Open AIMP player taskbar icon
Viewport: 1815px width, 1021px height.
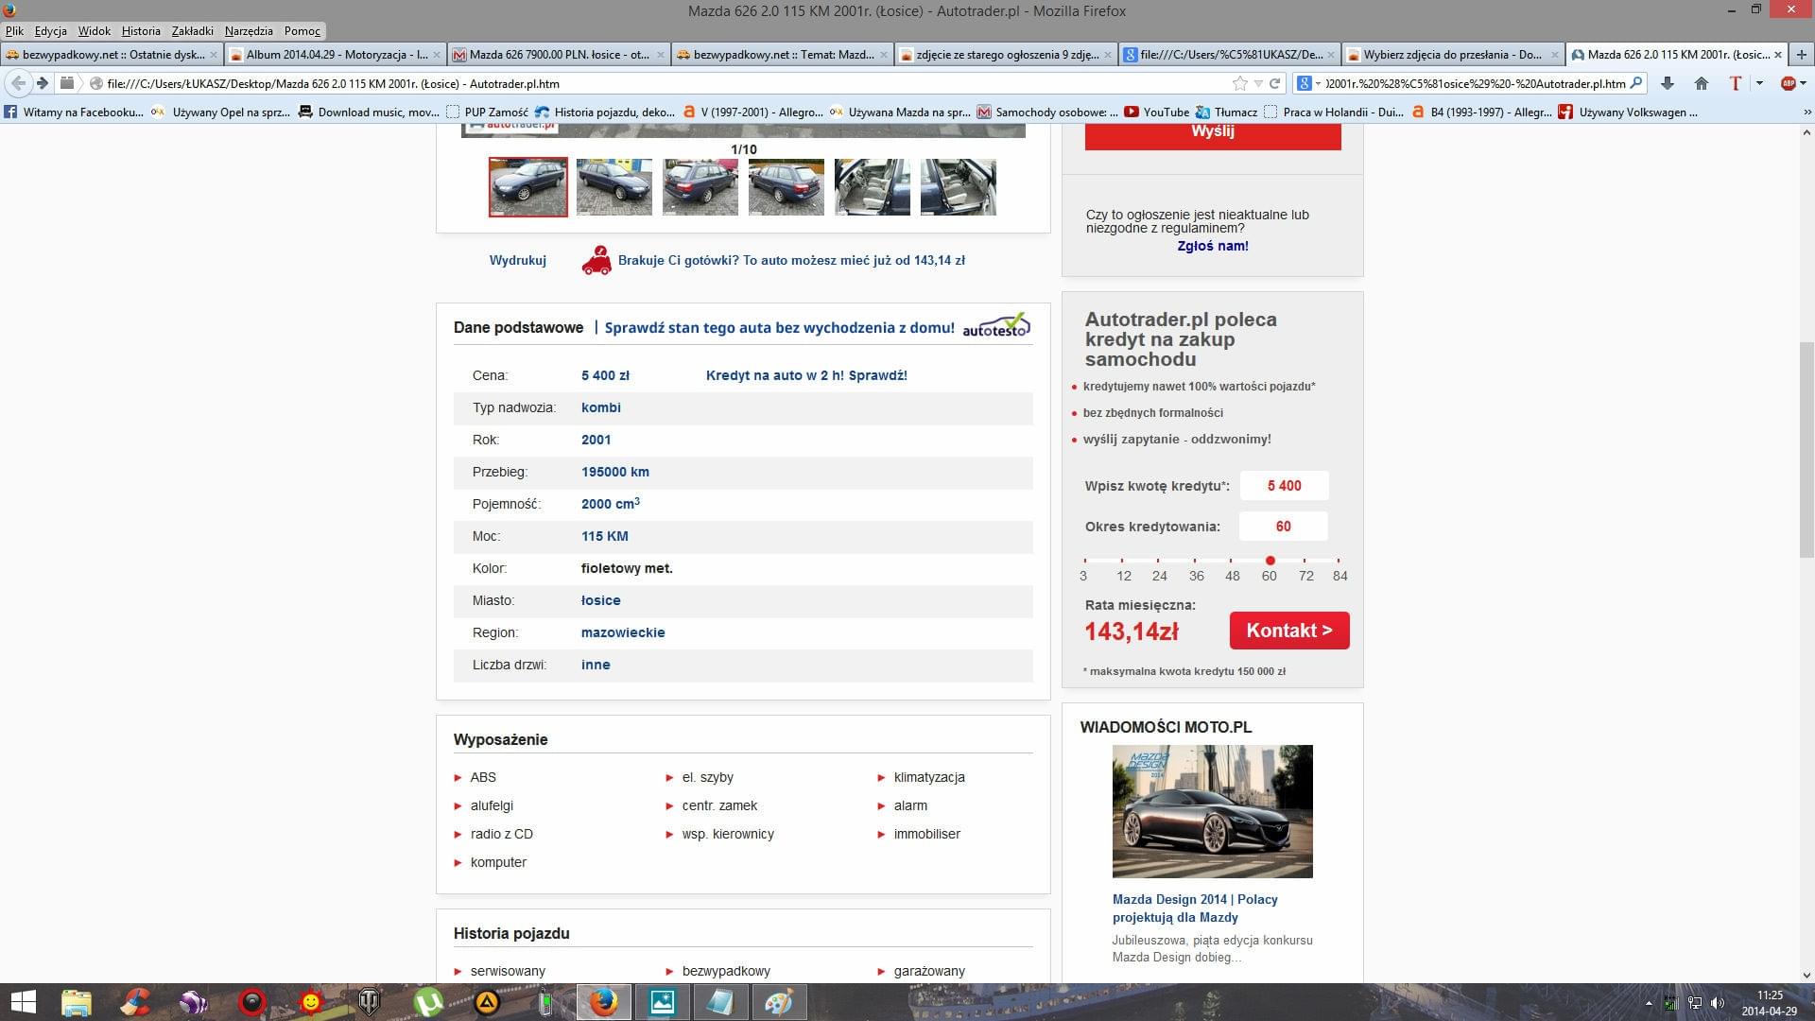tap(487, 1002)
